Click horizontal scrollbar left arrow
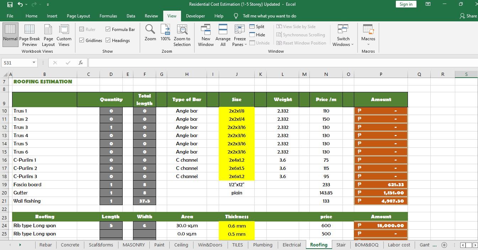 coord(463,245)
